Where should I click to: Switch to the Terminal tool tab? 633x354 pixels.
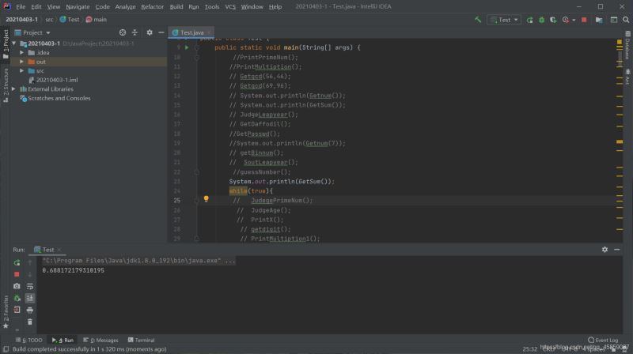point(141,340)
